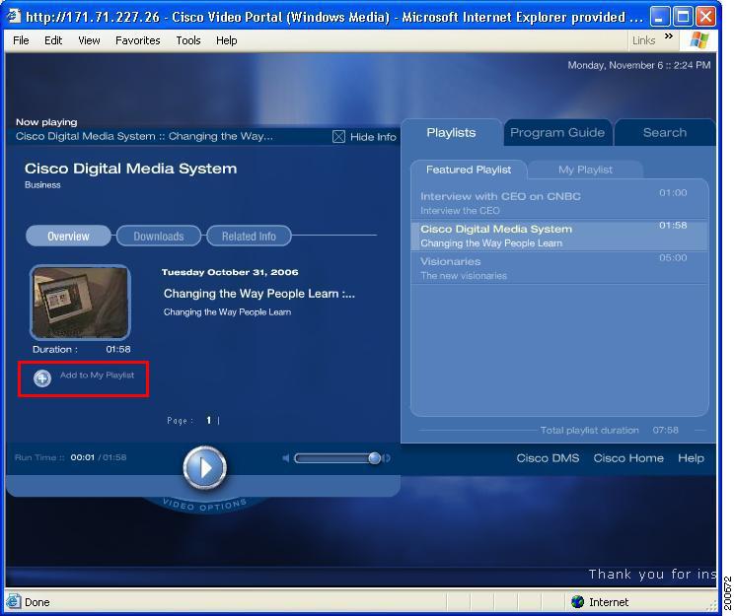The width and height of the screenshot is (735, 616).
Task: Expand the Video Options panel
Action: click(x=204, y=505)
